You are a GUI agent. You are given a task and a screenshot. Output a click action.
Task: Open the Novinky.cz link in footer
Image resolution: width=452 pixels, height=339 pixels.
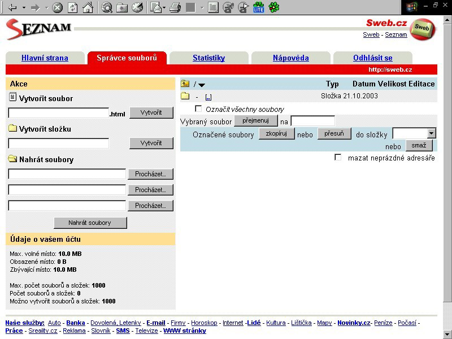click(354, 323)
